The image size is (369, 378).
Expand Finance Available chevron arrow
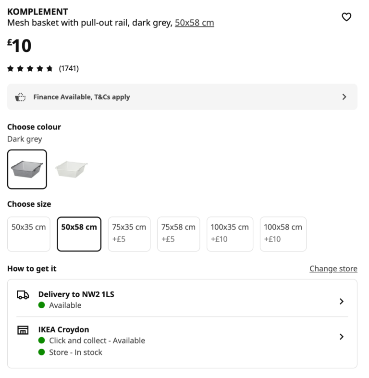pos(344,97)
